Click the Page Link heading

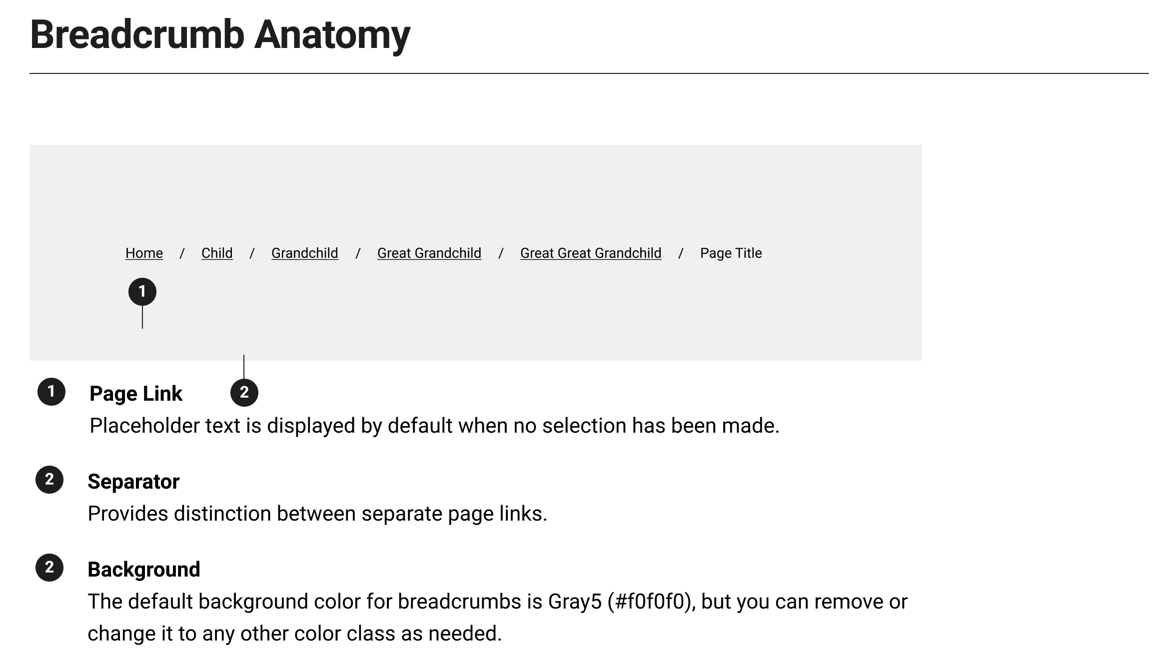tap(136, 394)
